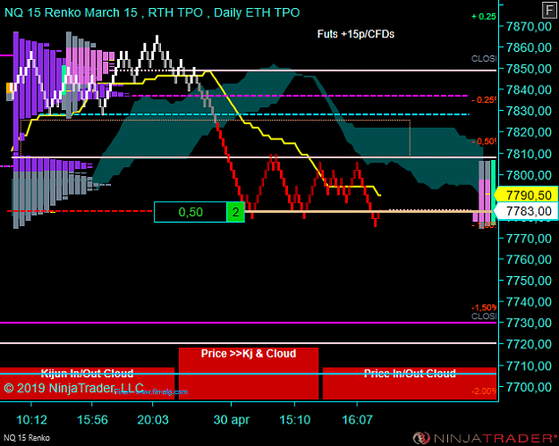The image size is (559, 446).
Task: Click the 'Futs +15p/CFDs' text label
Action: point(356,34)
